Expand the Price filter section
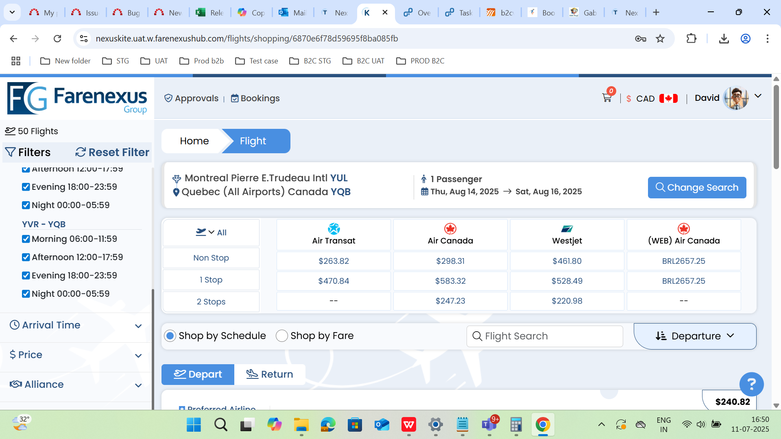This screenshot has width=781, height=439. coord(76,355)
